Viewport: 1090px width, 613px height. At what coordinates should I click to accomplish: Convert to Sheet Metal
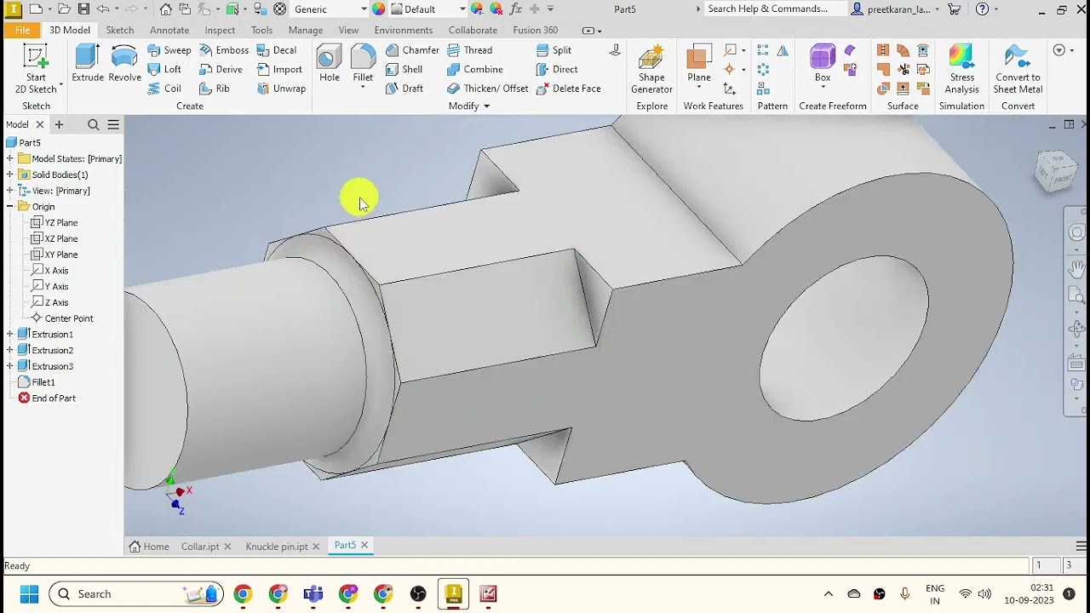click(x=1018, y=70)
